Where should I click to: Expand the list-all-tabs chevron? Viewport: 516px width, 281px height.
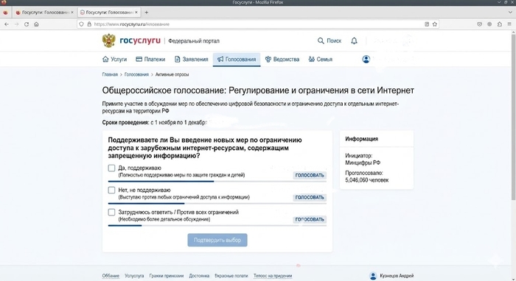point(510,13)
